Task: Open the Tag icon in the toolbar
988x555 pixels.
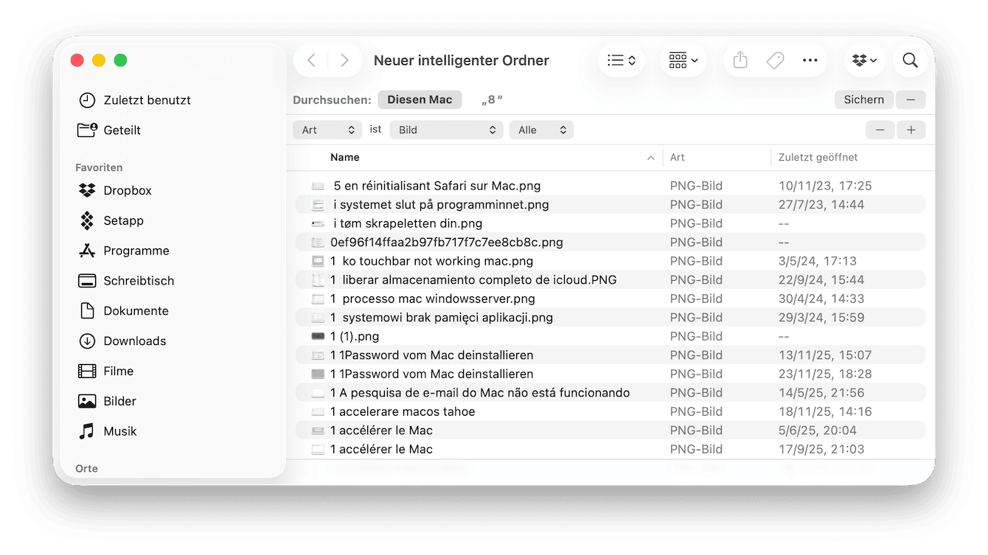Action: [775, 60]
